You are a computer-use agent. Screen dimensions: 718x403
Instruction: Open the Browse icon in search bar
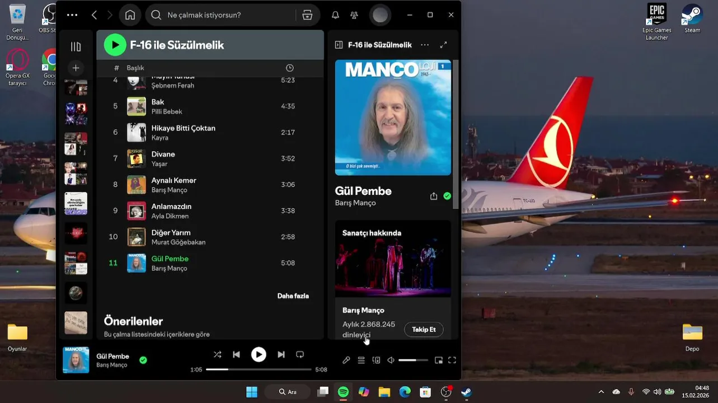point(307,15)
